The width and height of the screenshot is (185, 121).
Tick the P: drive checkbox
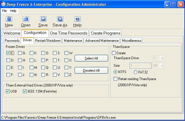point(43,60)
